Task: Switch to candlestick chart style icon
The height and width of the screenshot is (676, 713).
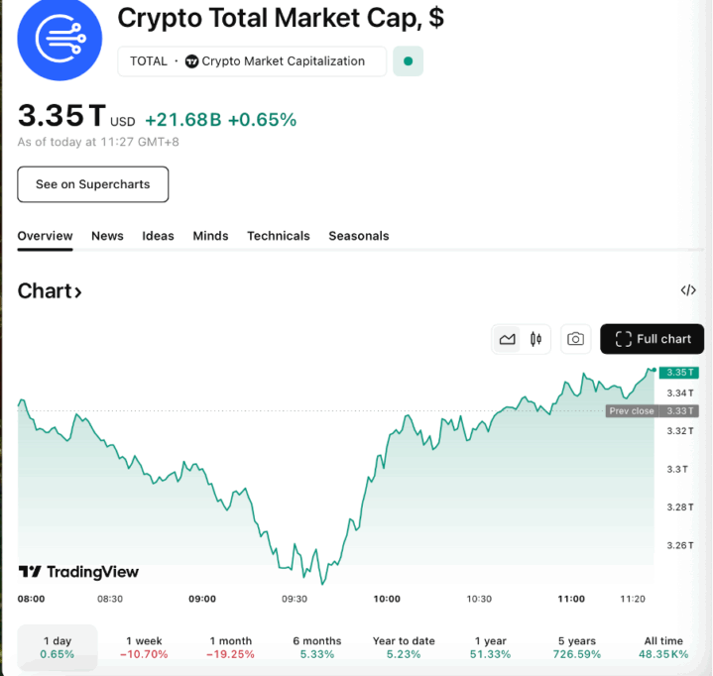Action: coord(535,339)
